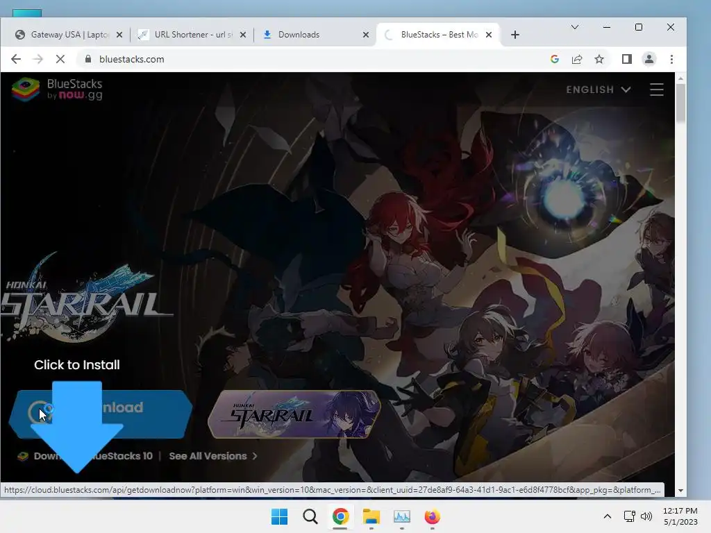The height and width of the screenshot is (533, 711).
Task: Open See All Versions link
Action: (x=213, y=456)
